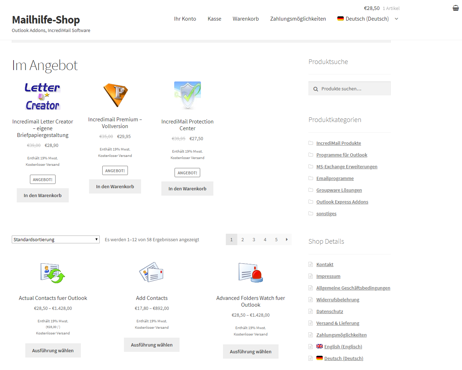The height and width of the screenshot is (370, 462).
Task: Open the Zahlungsmöglichkeiten sidebar link
Action: tap(342, 335)
